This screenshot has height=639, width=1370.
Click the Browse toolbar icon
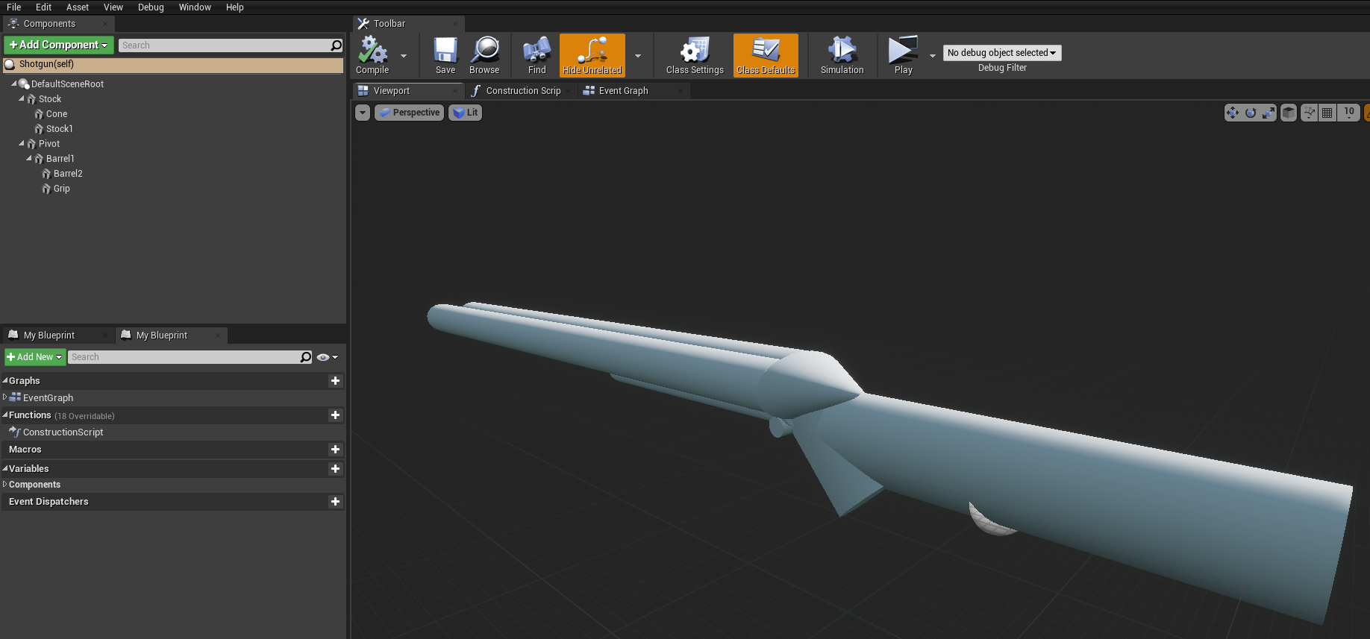point(484,55)
